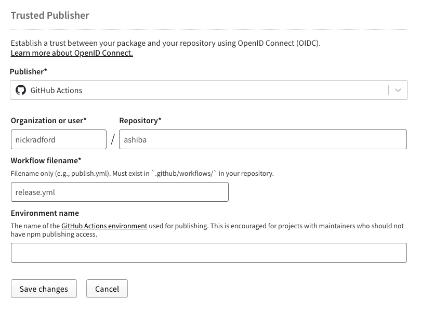Focus the empty Environment name input
Image resolution: width=421 pixels, height=312 pixels.
pos(208,253)
